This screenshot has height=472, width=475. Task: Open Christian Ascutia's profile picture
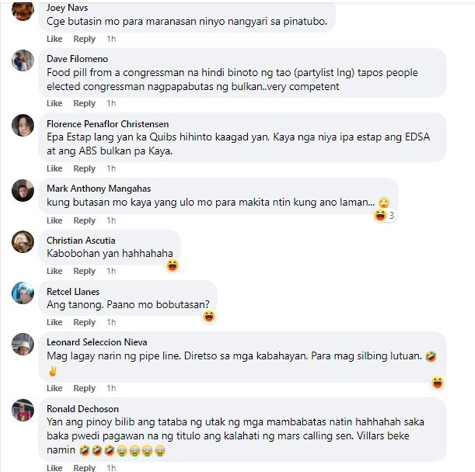click(x=23, y=242)
